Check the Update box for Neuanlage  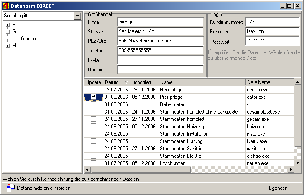[x=93, y=89]
